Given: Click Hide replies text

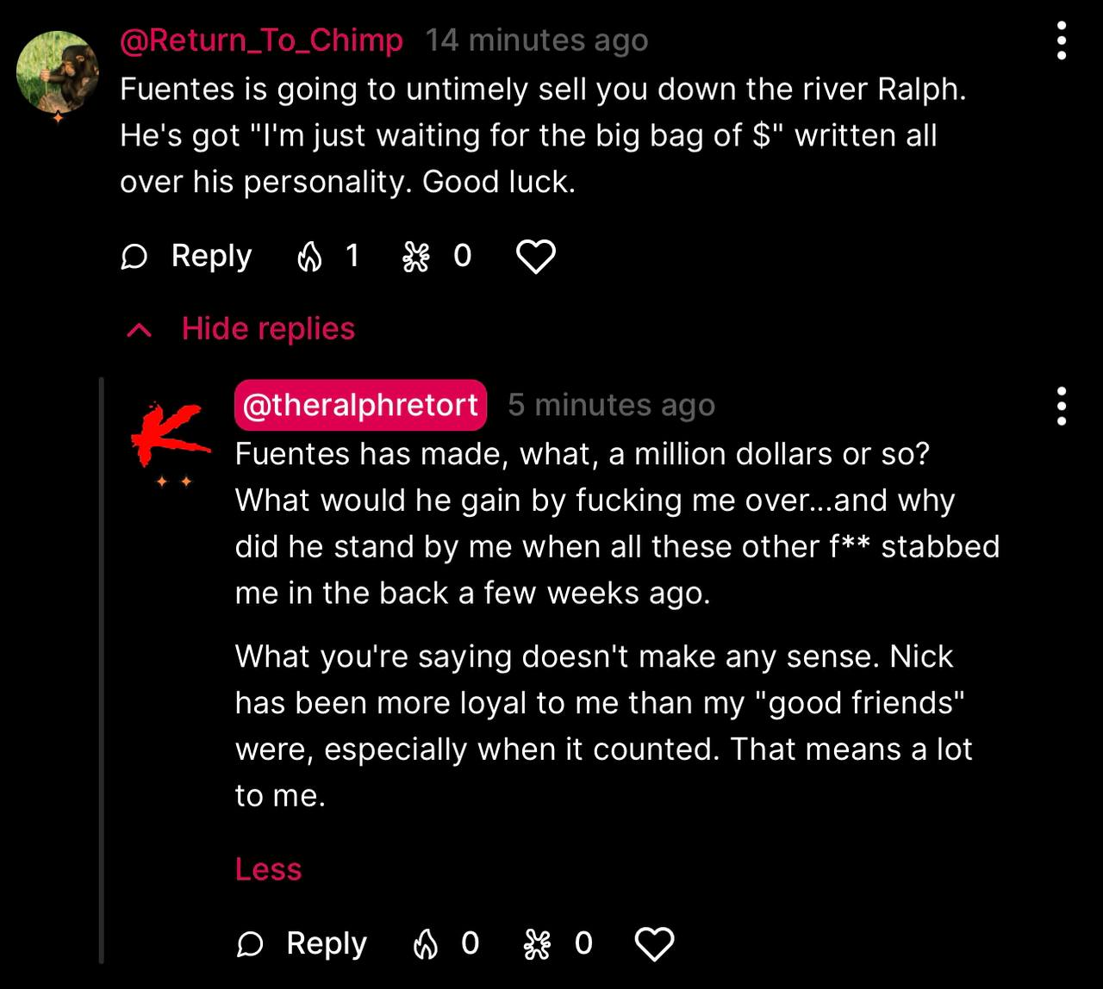Looking at the screenshot, I should (x=268, y=329).
